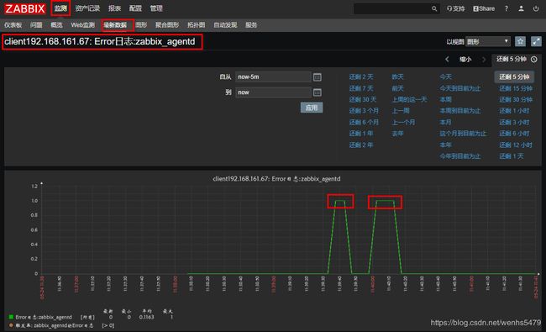Toggle fullscreen with the expand icon
This screenshot has width=546, height=332.
tap(536, 41)
